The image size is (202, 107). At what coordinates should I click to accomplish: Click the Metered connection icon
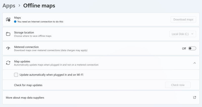8,48
